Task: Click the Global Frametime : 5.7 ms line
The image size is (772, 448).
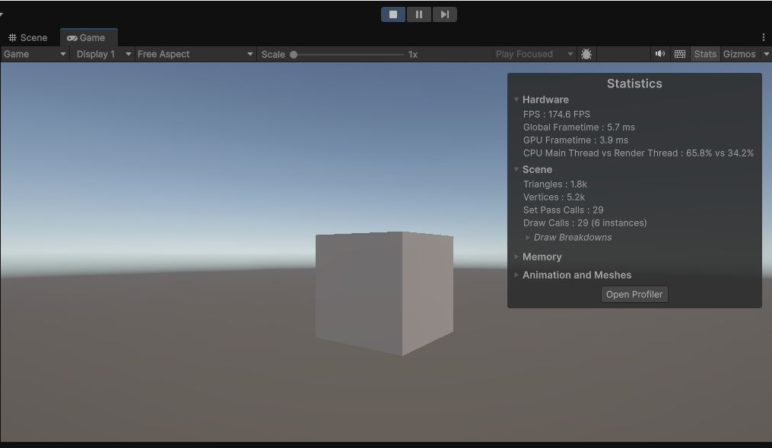Action: pos(579,127)
